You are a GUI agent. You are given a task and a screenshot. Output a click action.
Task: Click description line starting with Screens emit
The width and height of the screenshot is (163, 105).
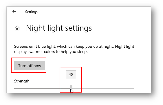[x=74, y=46]
